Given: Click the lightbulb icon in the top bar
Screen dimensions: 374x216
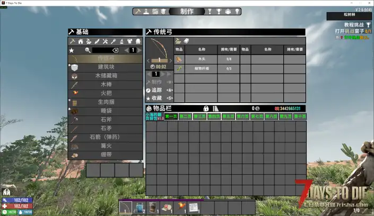Looking at the screenshot, I should [x=237, y=12].
